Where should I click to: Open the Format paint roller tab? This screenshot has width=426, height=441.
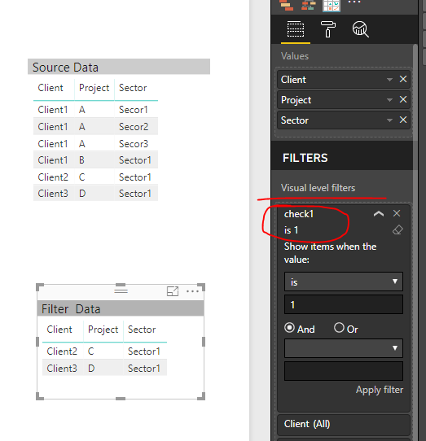pos(328,29)
